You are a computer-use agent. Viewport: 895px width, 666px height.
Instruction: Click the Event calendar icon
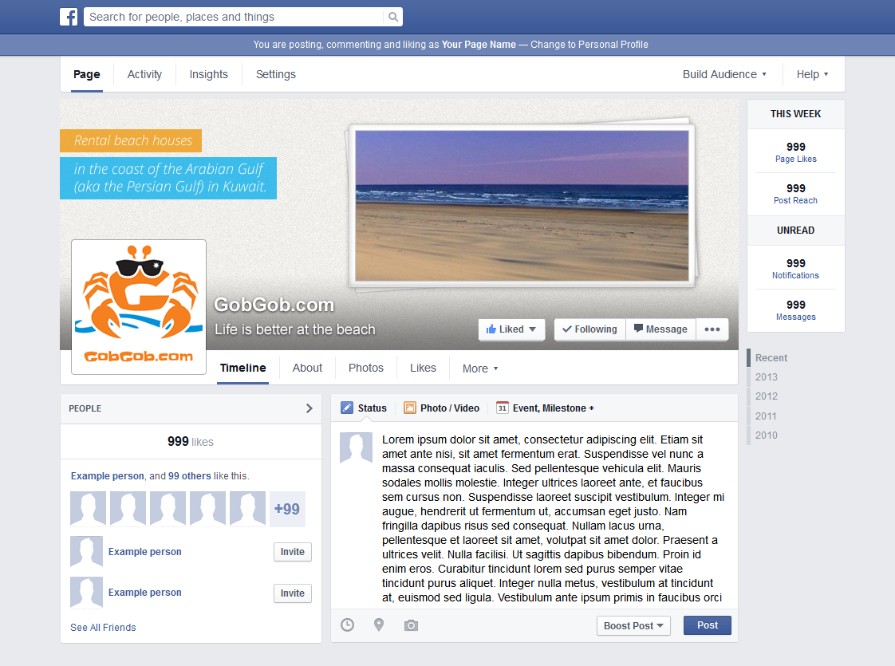[502, 408]
